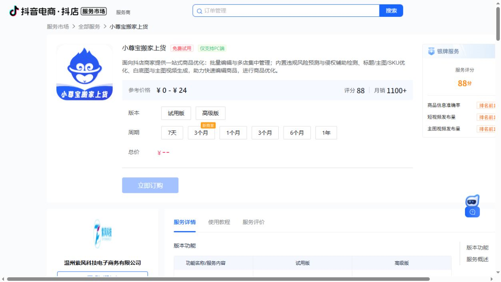This screenshot has height=282, width=501.
Task: Select the 高级版 version option
Action: pyautogui.click(x=210, y=113)
